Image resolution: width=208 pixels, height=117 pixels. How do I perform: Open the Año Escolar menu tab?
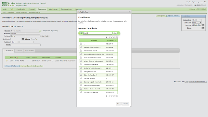click(x=53, y=9)
